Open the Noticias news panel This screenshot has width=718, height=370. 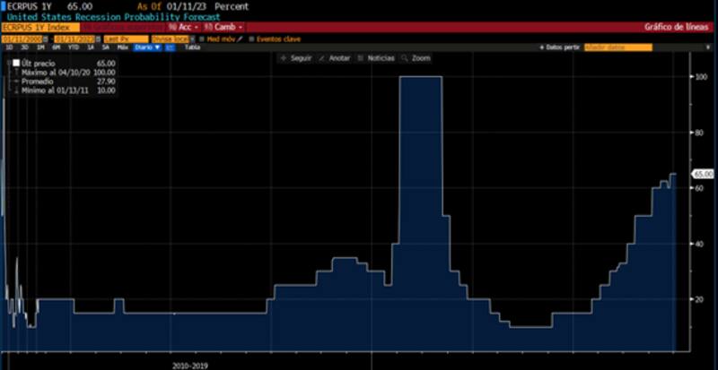tap(376, 57)
